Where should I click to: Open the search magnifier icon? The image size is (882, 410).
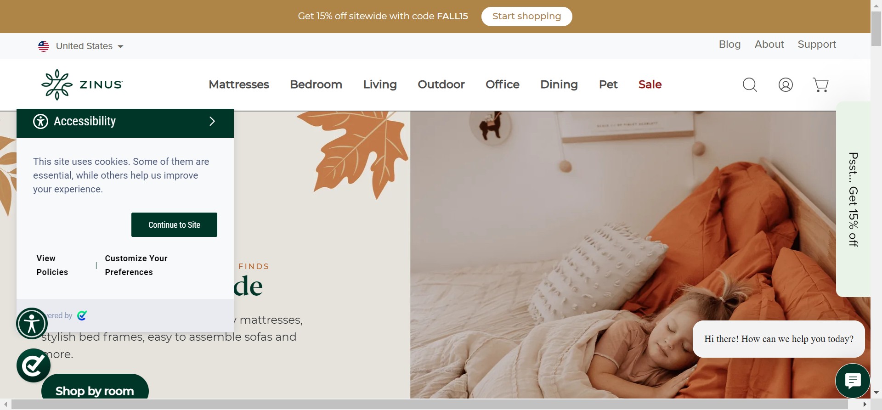(750, 85)
